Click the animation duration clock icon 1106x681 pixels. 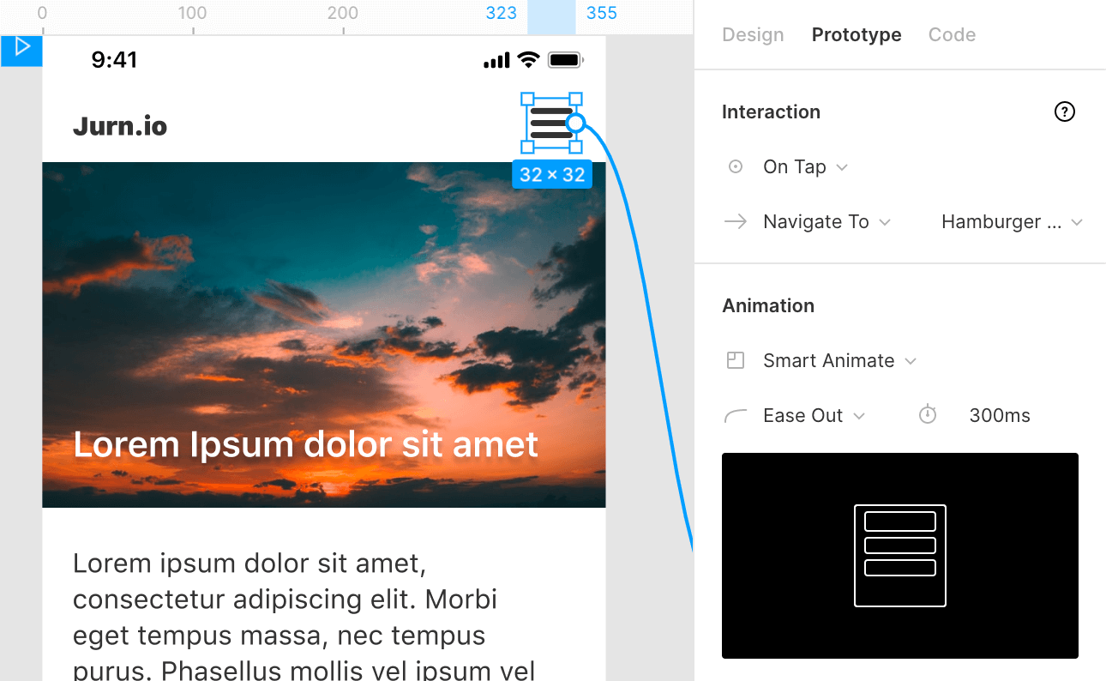(927, 415)
